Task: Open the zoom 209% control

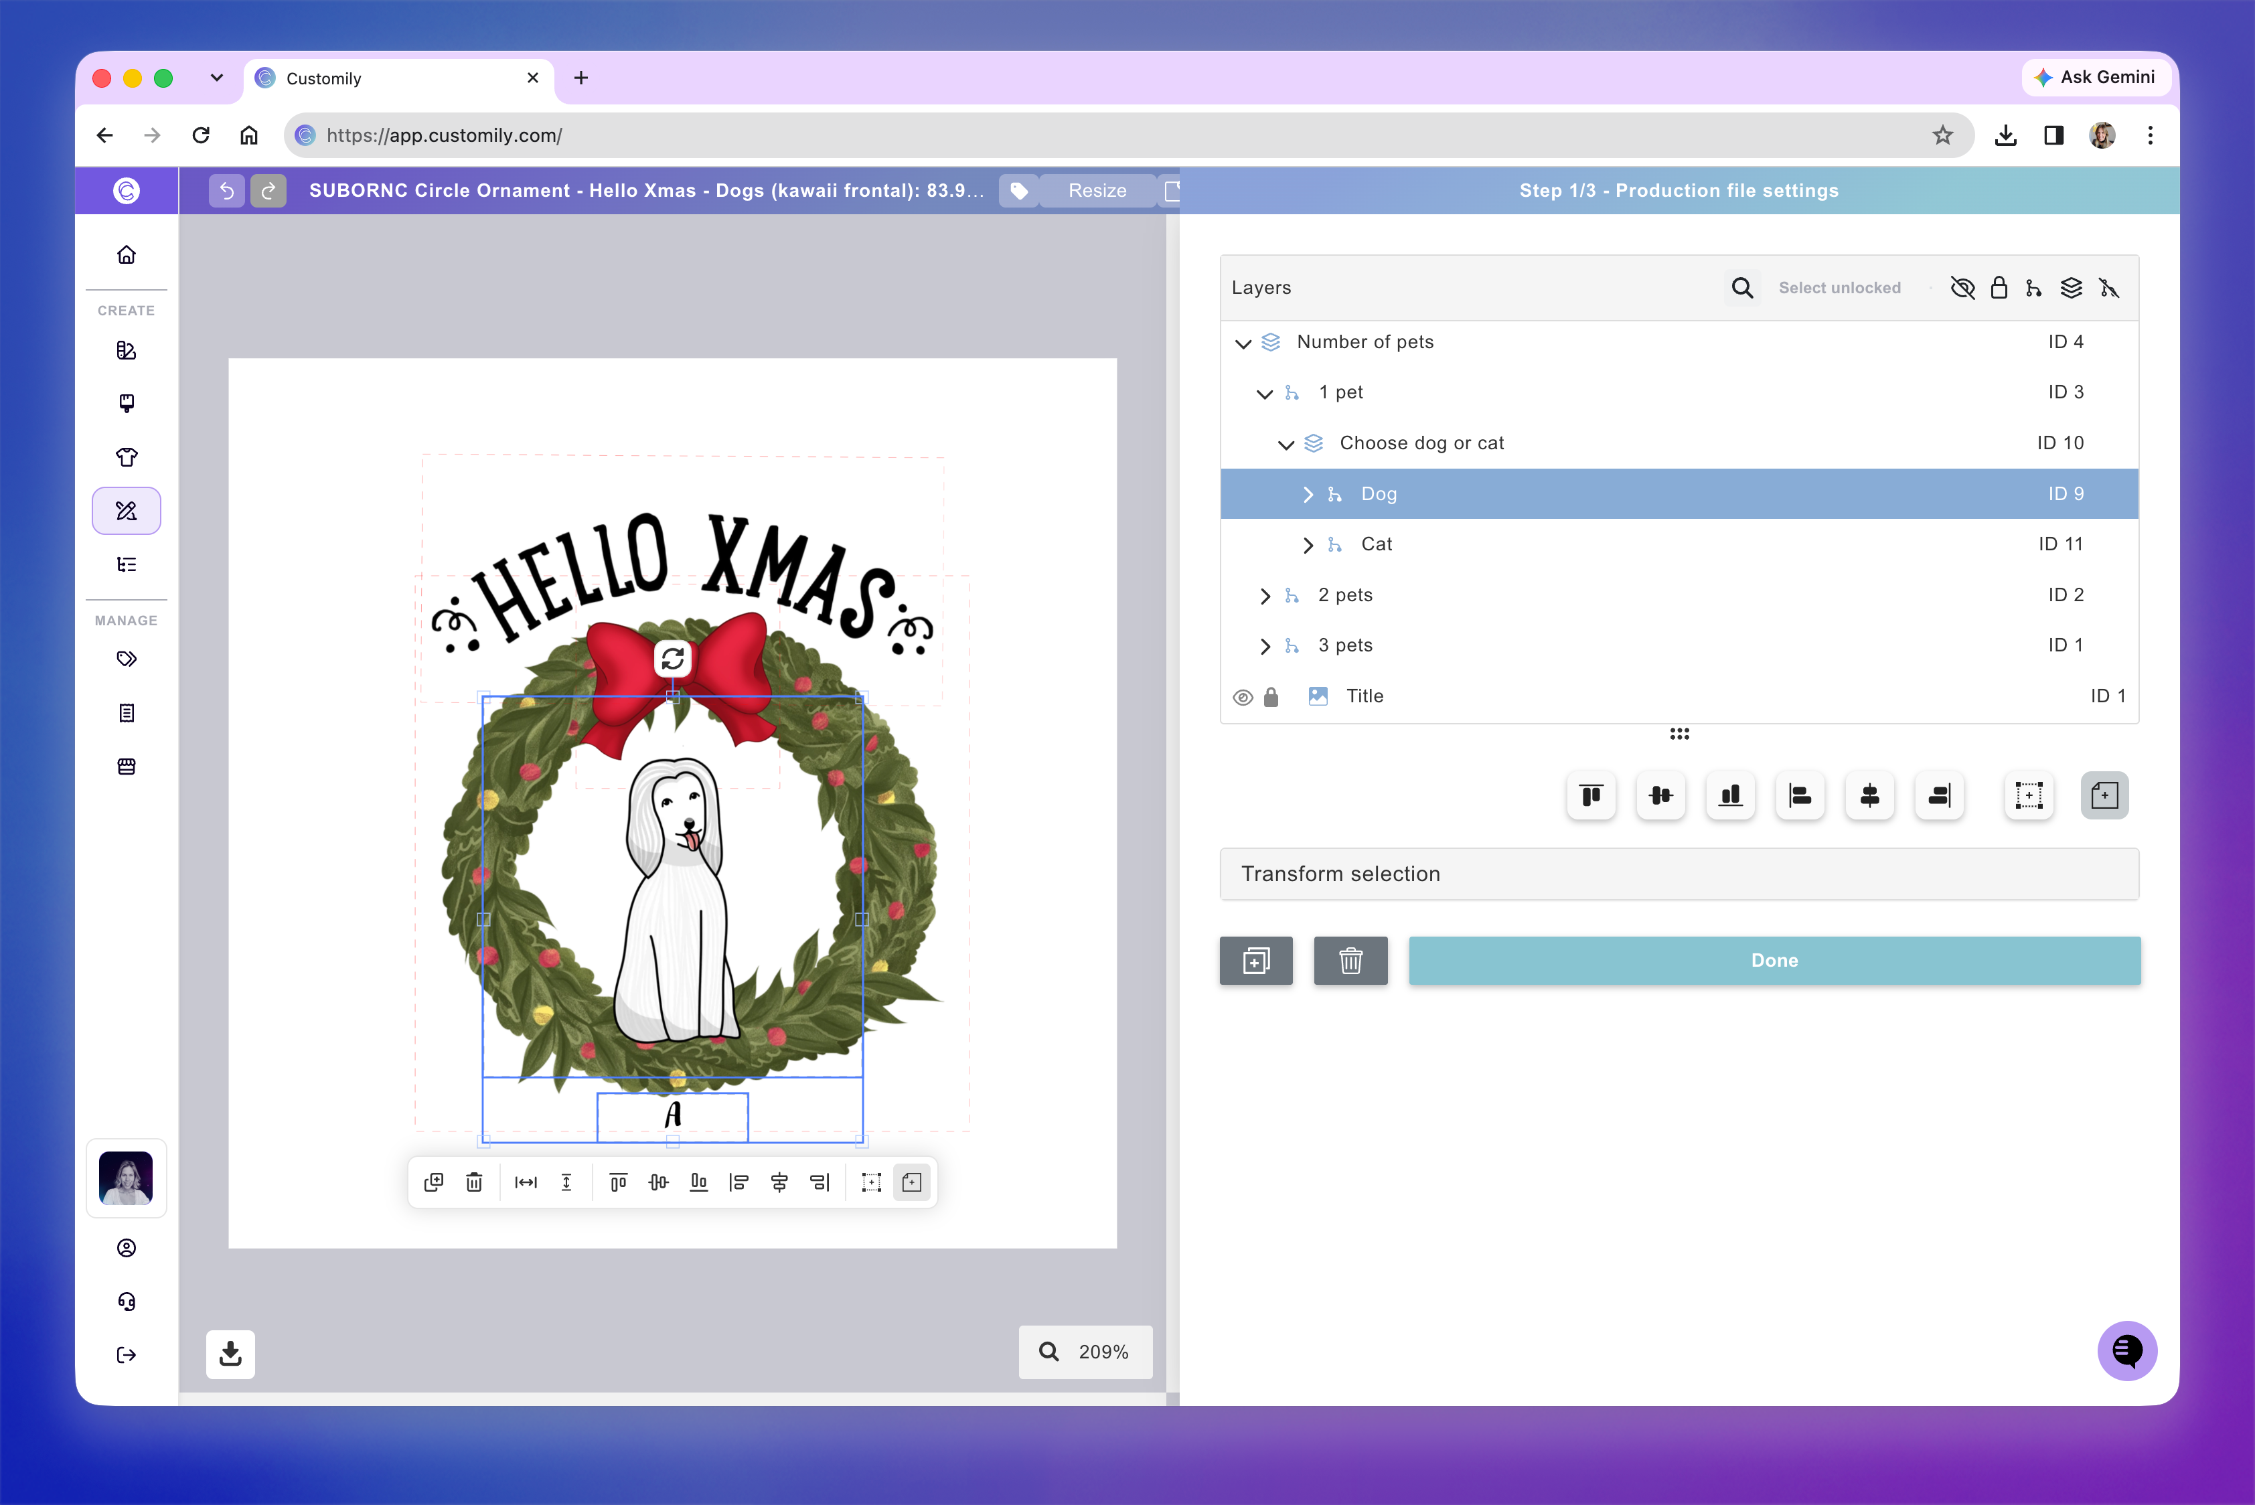Action: click(1086, 1352)
